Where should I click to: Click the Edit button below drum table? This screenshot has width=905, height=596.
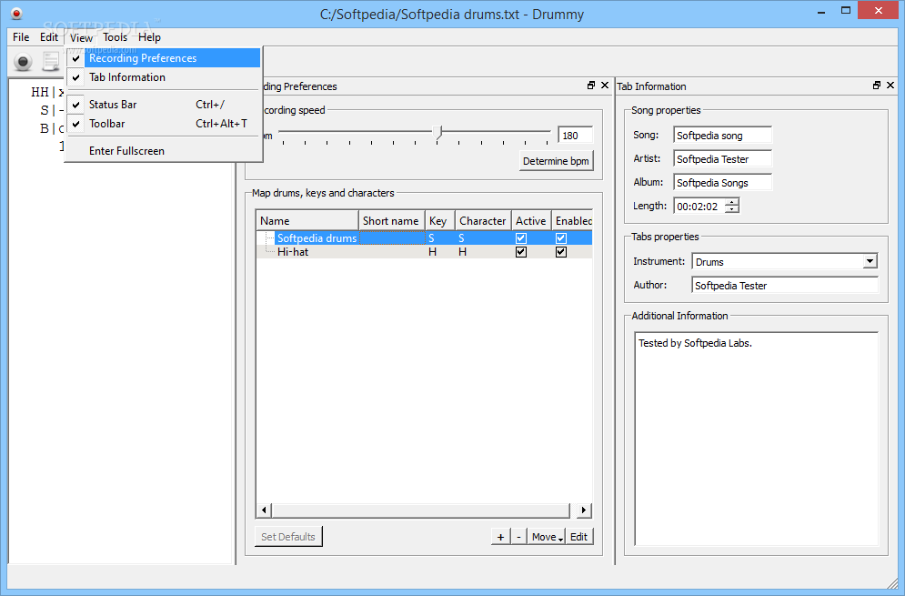[x=578, y=537]
